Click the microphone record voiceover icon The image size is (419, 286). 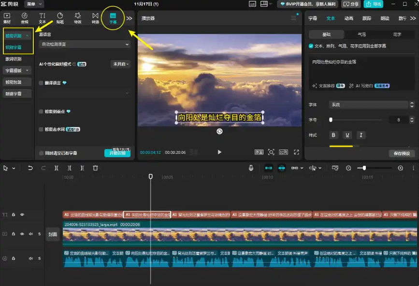(x=251, y=168)
